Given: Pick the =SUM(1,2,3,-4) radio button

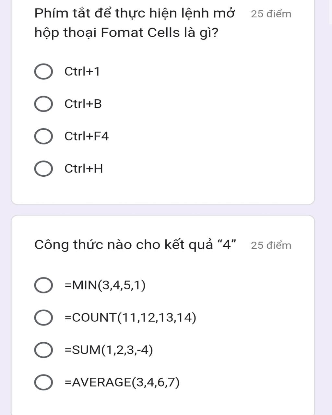Looking at the screenshot, I should [43, 350].
